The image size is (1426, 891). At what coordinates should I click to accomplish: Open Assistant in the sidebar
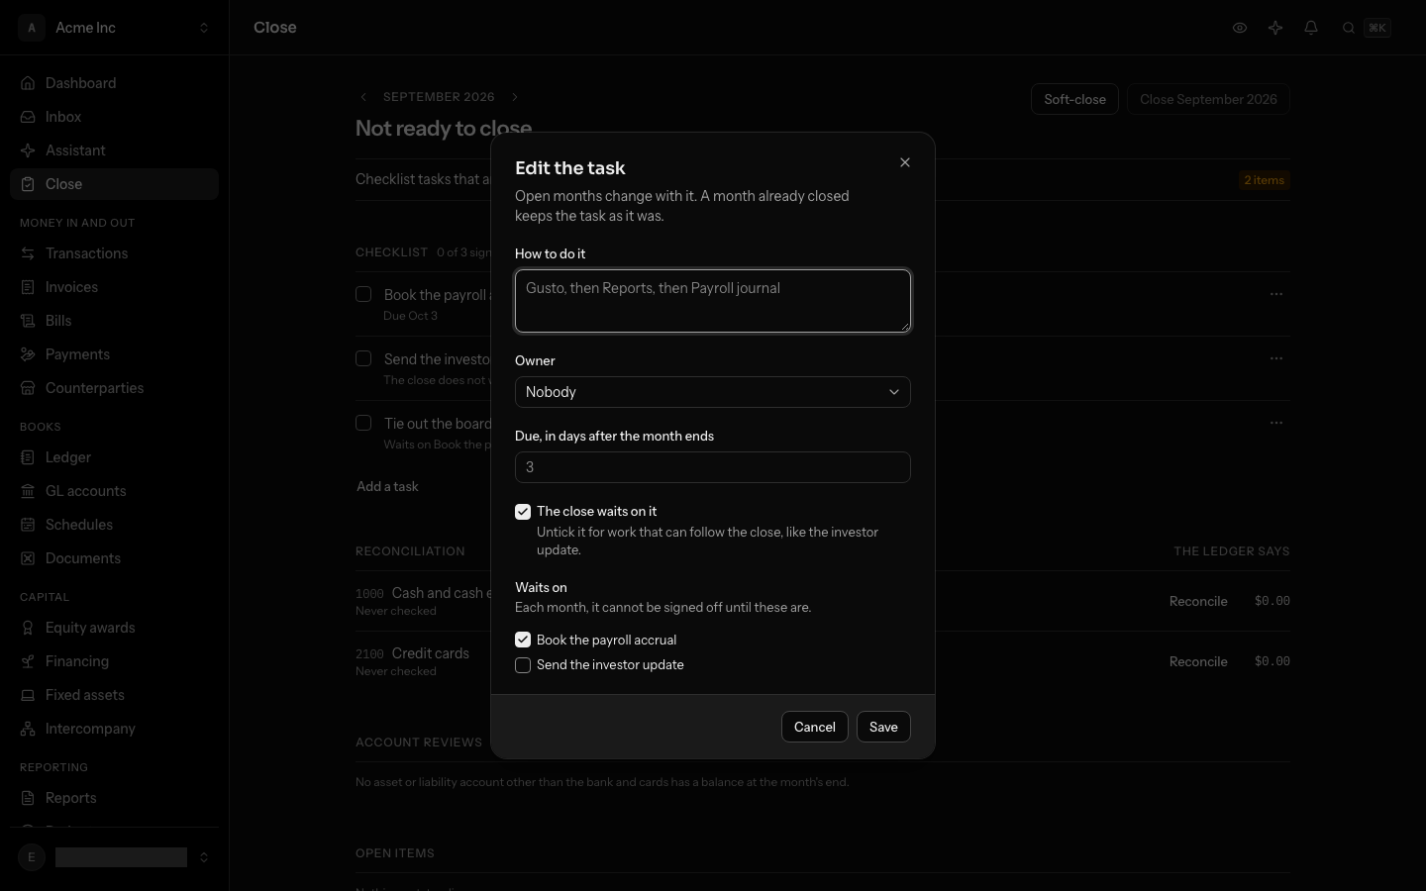click(115, 150)
